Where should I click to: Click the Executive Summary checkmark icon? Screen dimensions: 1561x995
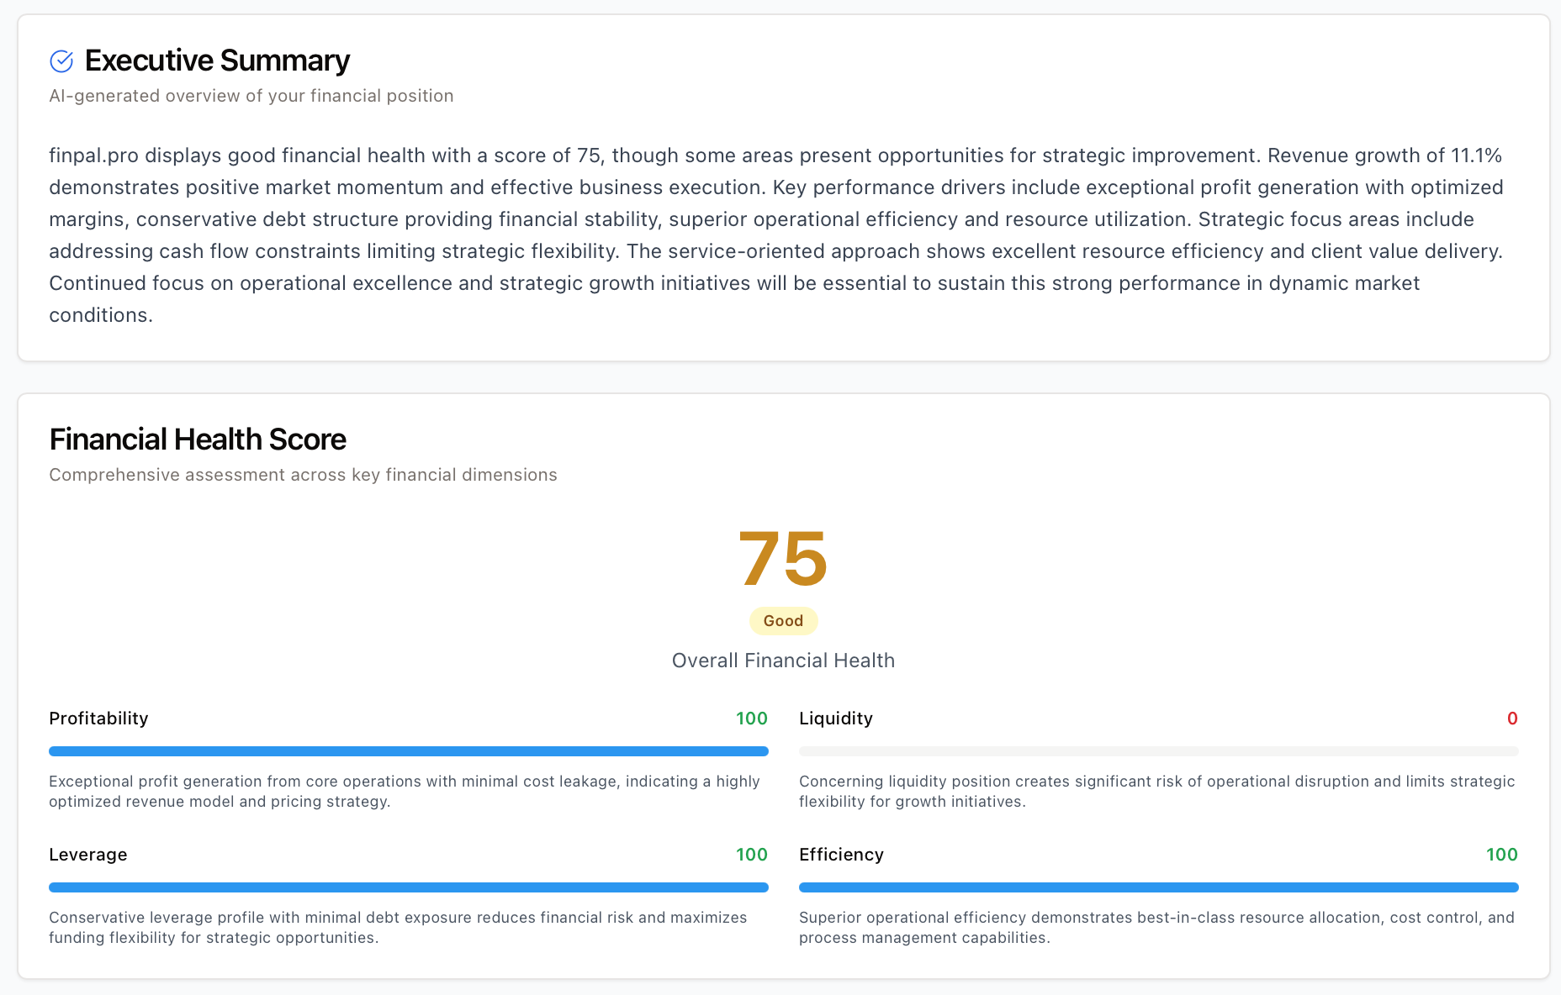coord(61,61)
